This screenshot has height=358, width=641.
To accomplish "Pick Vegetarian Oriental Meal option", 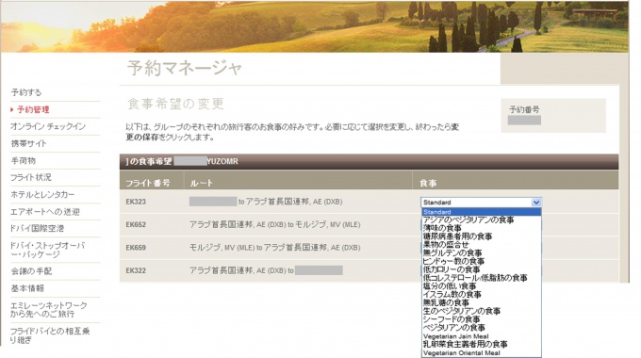I will coord(462,353).
